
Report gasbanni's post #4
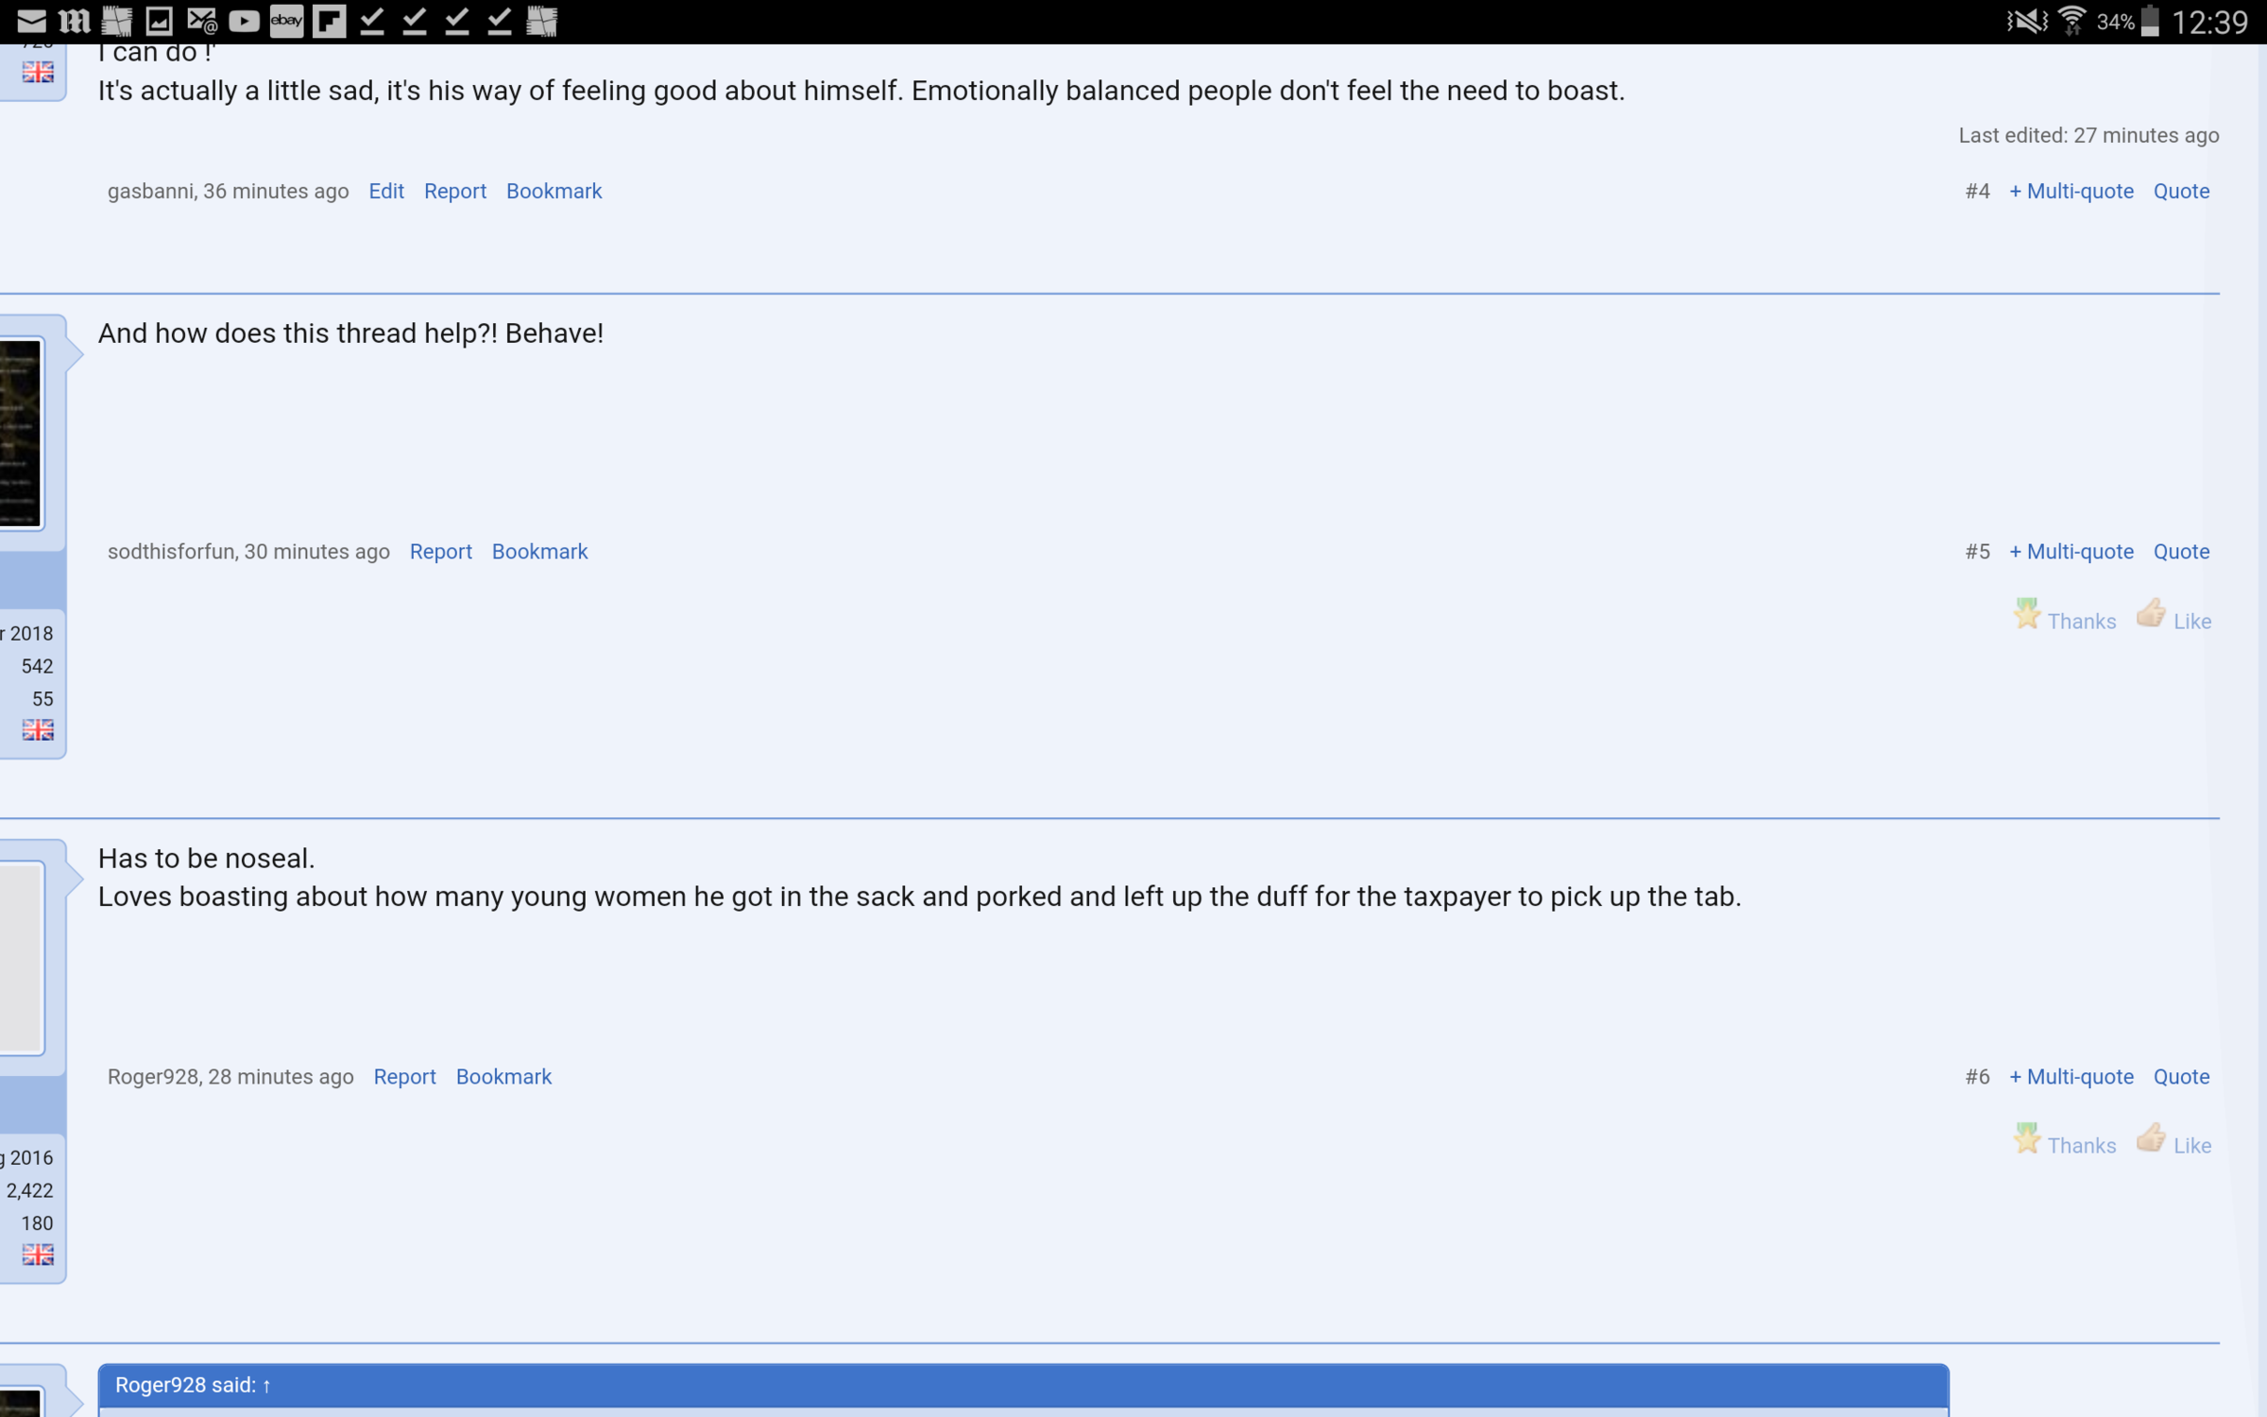454,191
